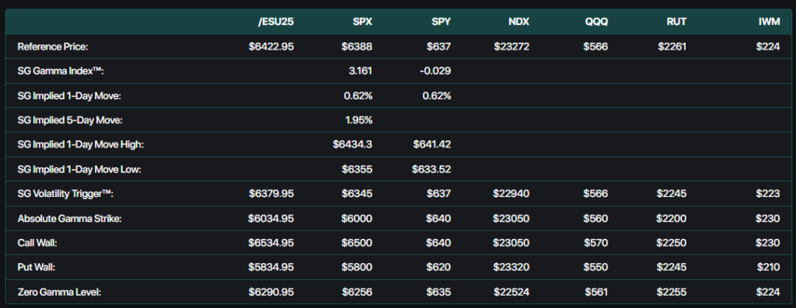Select the Call Wall row label

click(37, 243)
